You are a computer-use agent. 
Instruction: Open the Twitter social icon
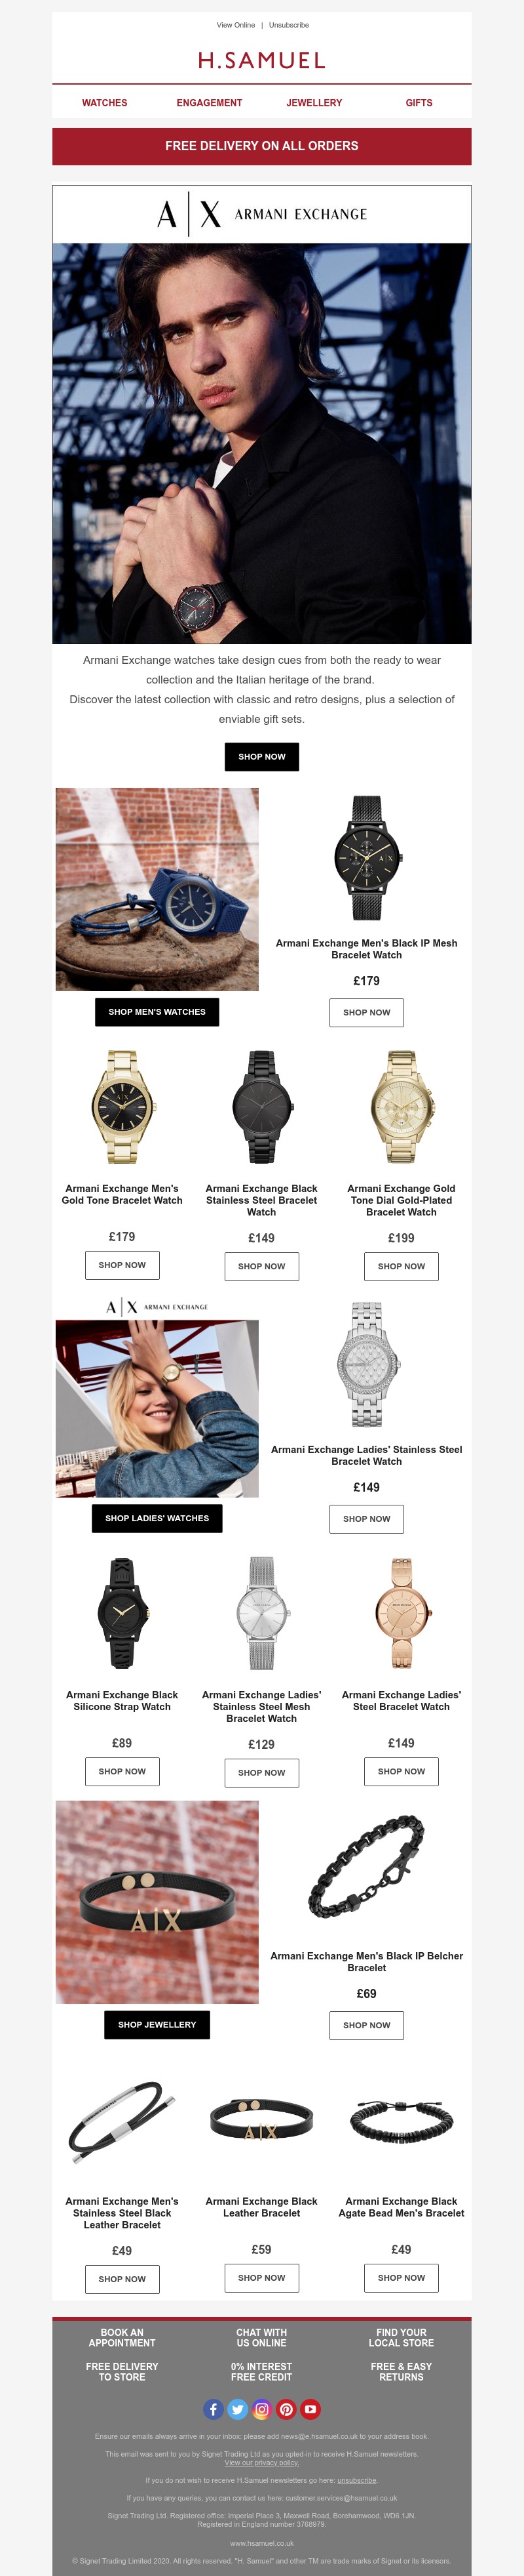tap(238, 2409)
